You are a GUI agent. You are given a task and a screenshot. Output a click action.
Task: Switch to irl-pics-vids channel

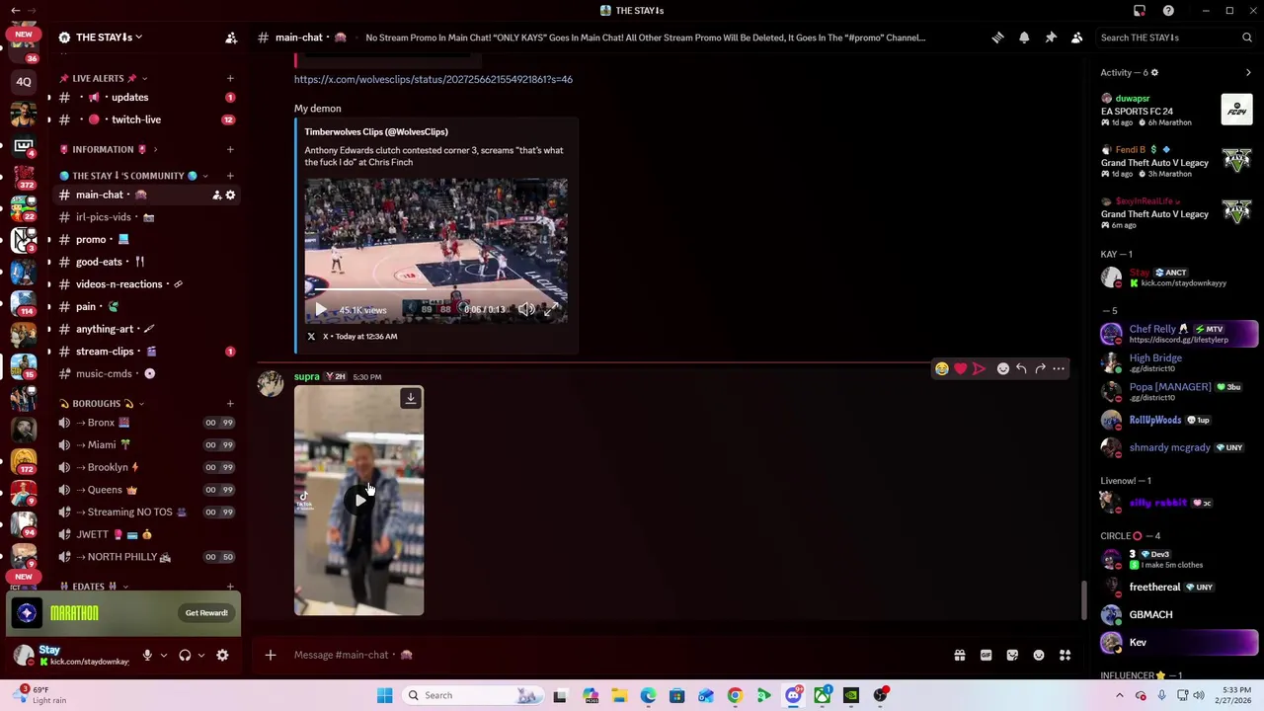[x=146, y=217]
